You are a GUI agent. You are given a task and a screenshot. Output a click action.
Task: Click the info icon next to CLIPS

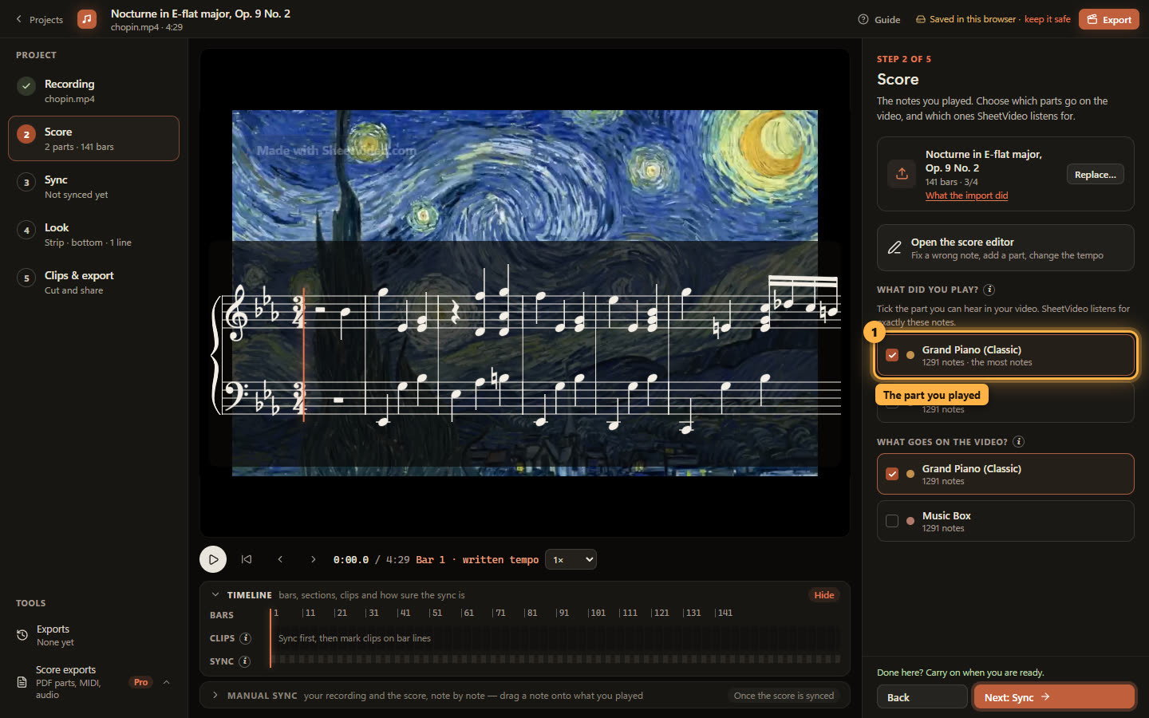click(x=246, y=638)
